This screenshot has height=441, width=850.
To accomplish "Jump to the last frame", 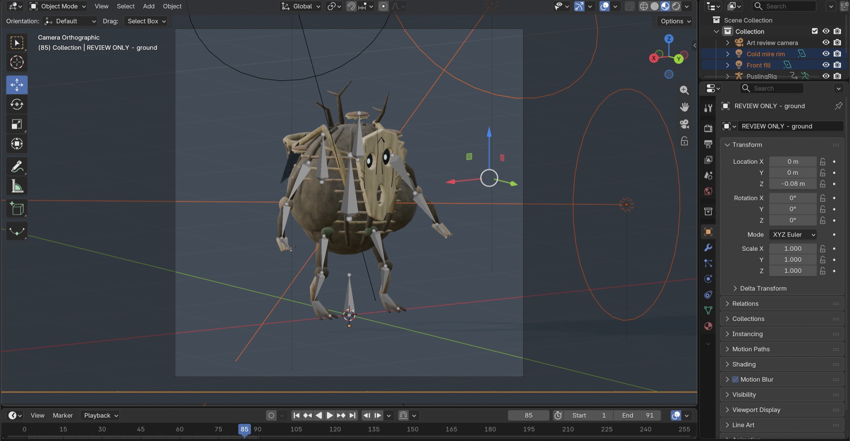I will click(x=352, y=416).
